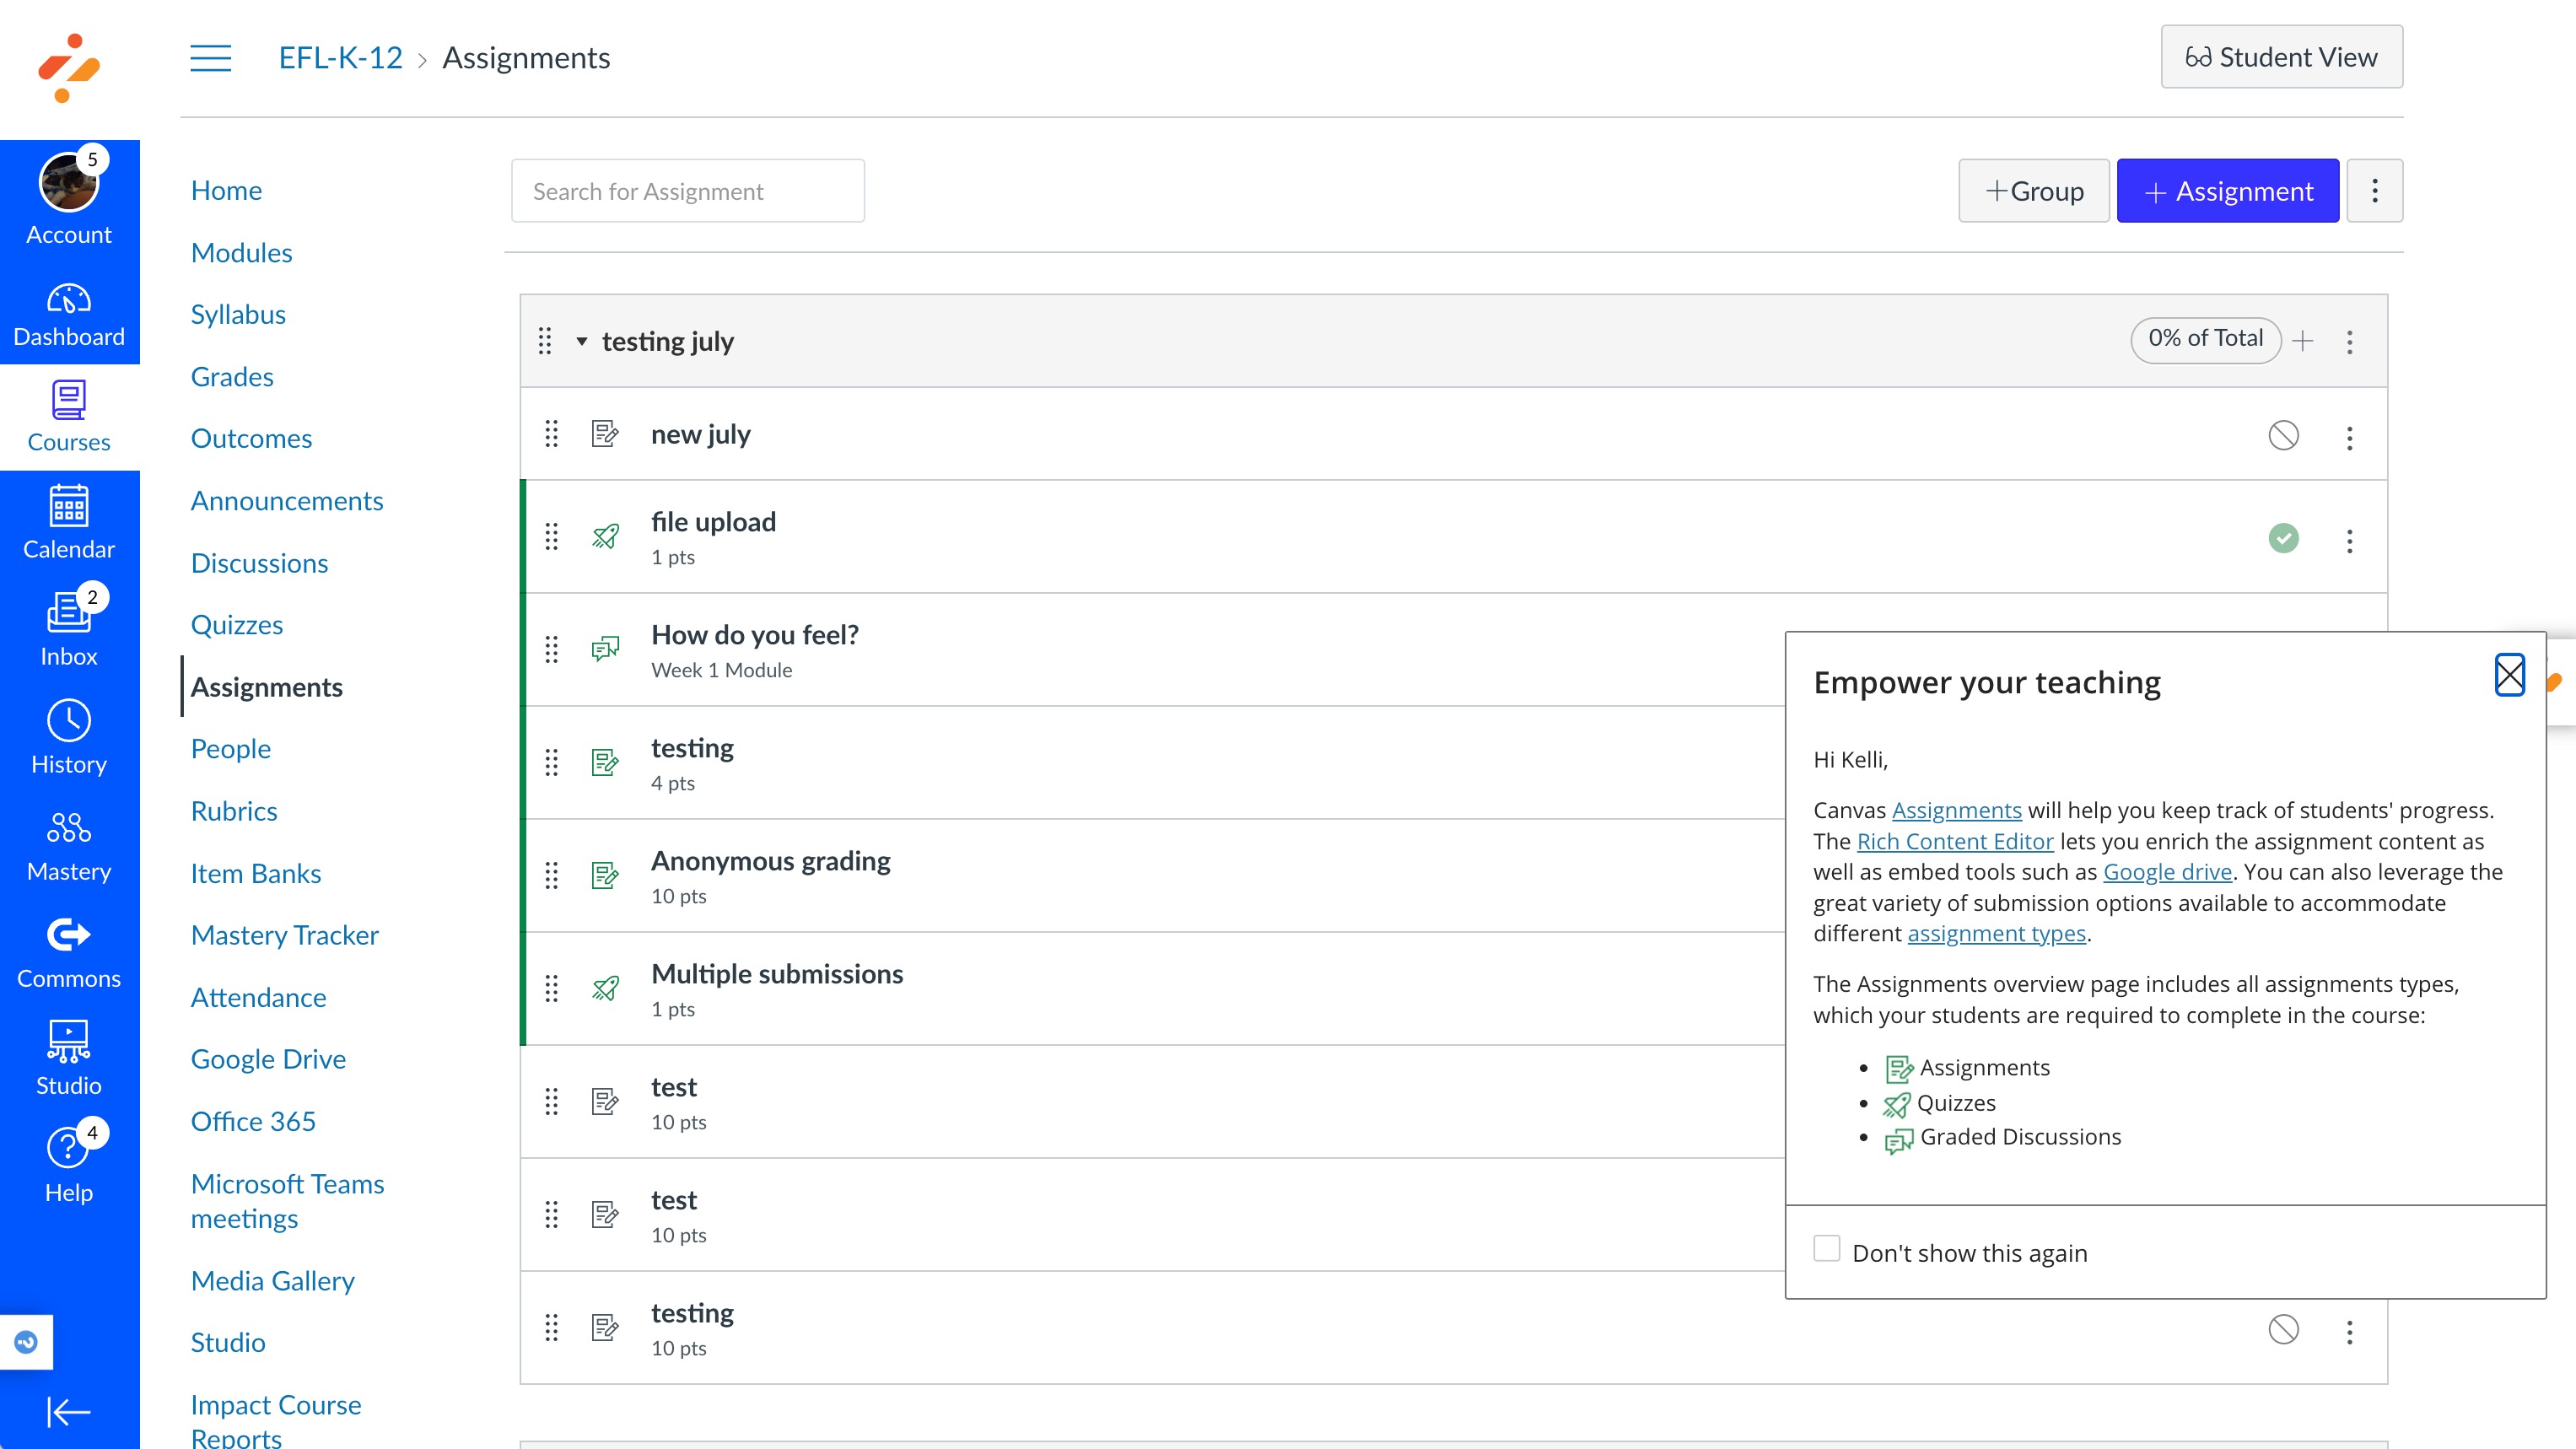Unpublish the file upload quiz
This screenshot has height=1449, width=2576.
(x=2283, y=538)
